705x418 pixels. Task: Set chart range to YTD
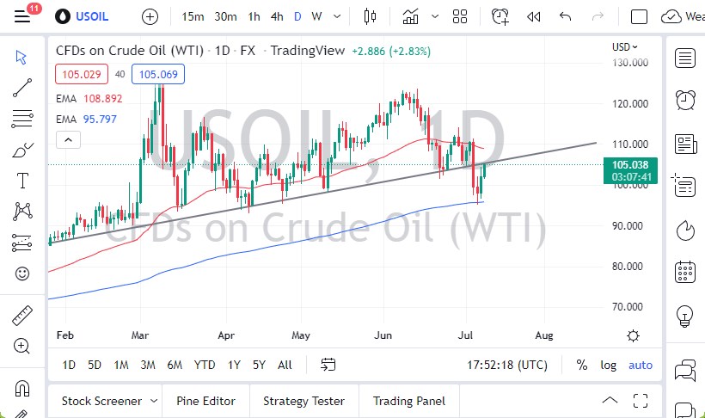[205, 365]
